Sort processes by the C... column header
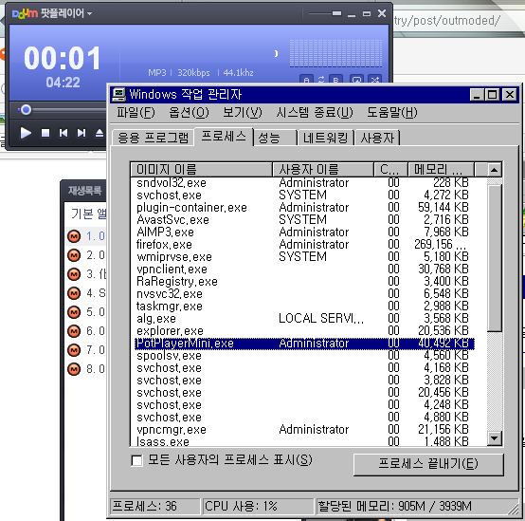Screen dimensions: 525x521 [390, 169]
